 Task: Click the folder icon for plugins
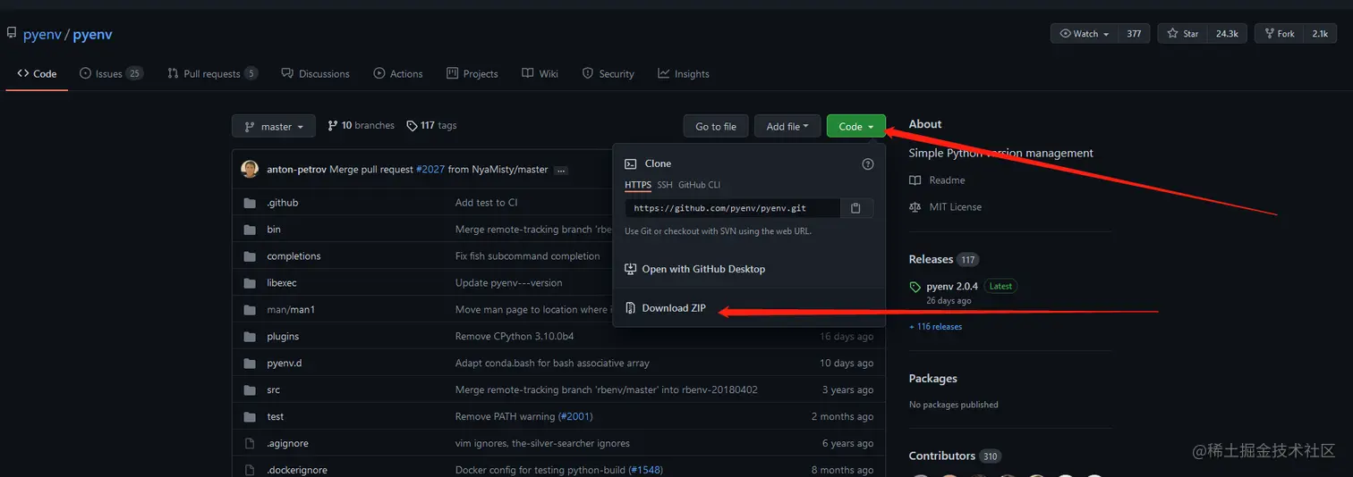(x=250, y=337)
